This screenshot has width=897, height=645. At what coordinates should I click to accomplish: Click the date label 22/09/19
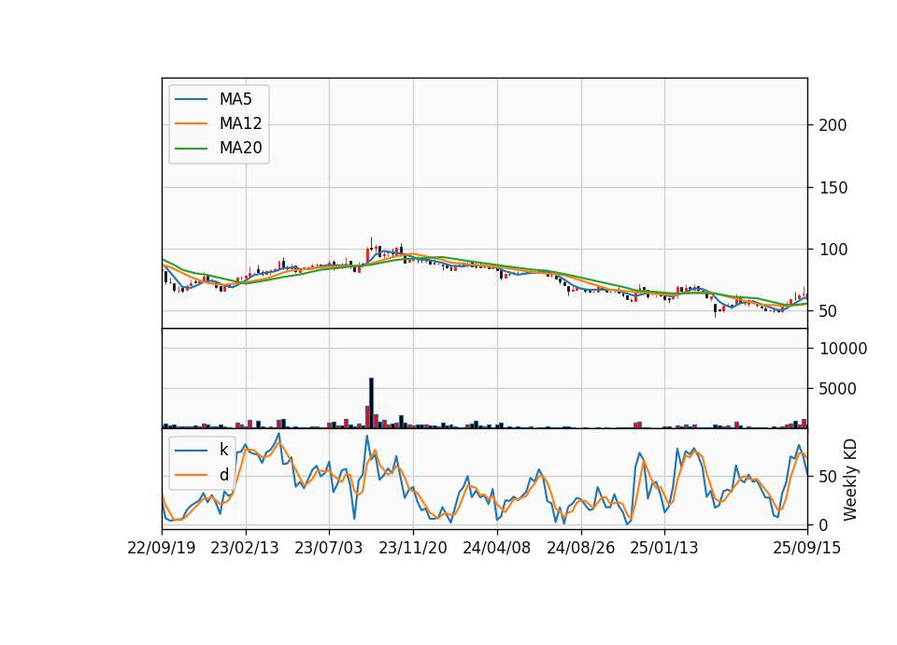162,548
